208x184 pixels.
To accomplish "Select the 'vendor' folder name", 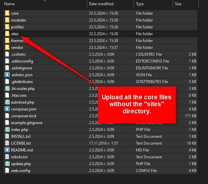I will [x=17, y=48].
